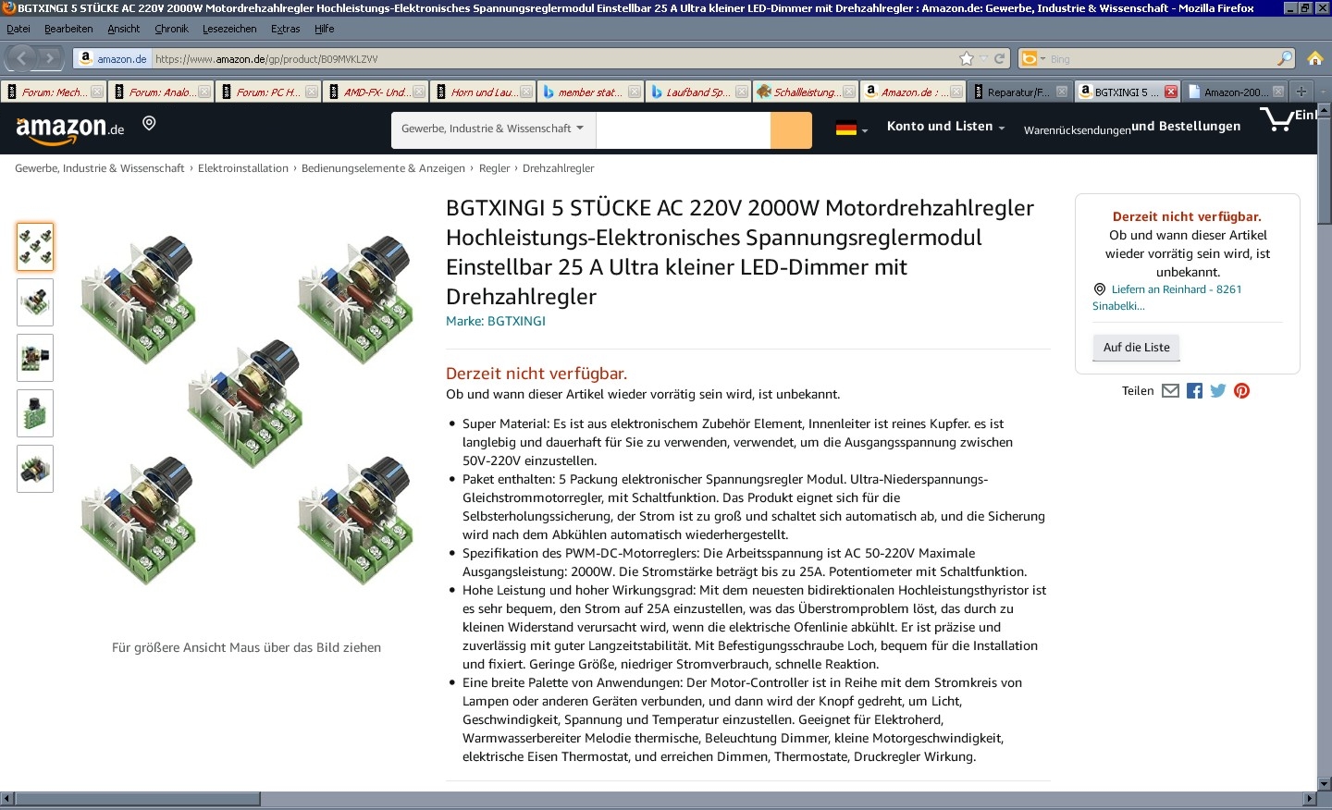
Task: Open the 'Marke: BGTXINGI' brand link
Action: 496,321
